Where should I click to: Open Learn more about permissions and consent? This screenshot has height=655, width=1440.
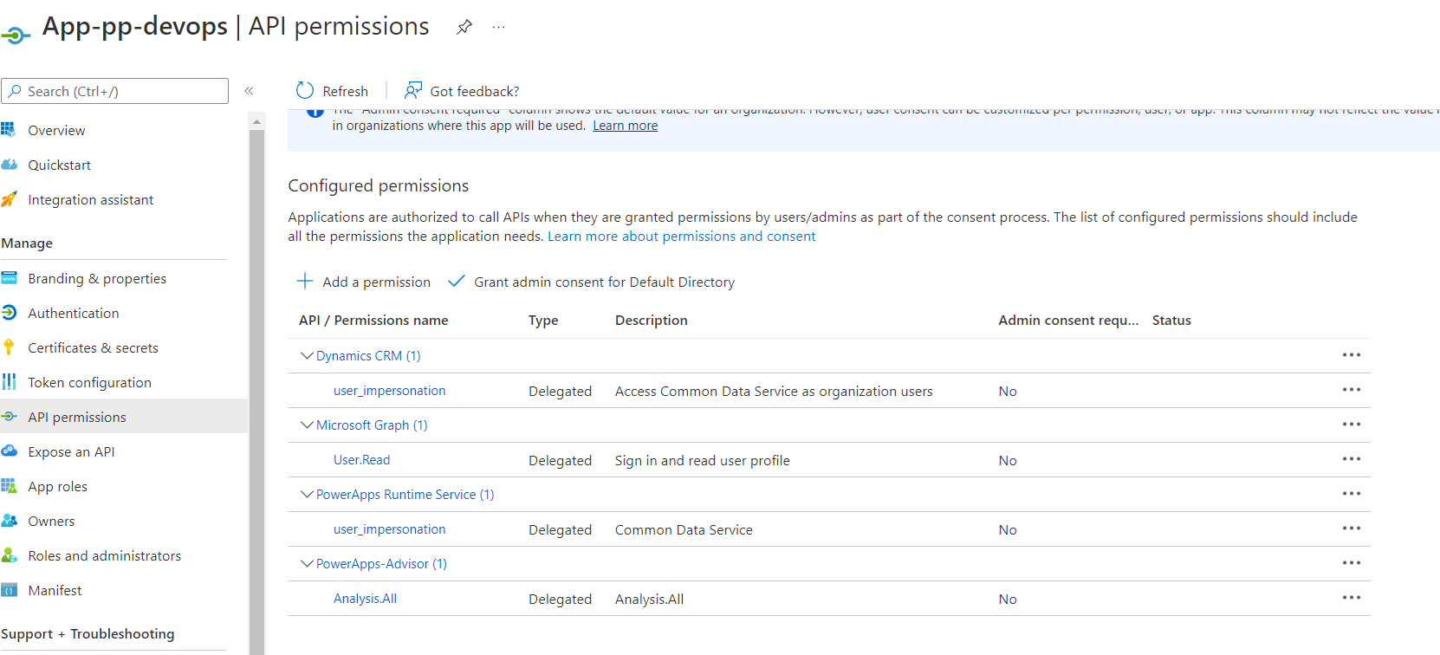(681, 237)
